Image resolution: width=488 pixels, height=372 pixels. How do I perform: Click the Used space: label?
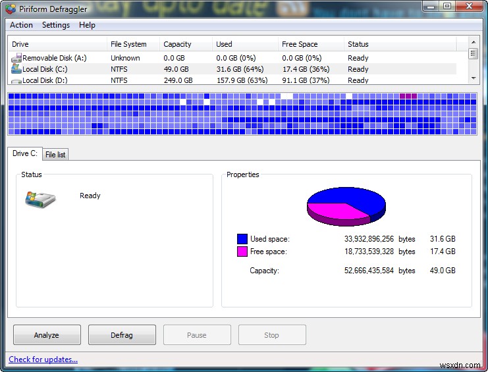[270, 239]
